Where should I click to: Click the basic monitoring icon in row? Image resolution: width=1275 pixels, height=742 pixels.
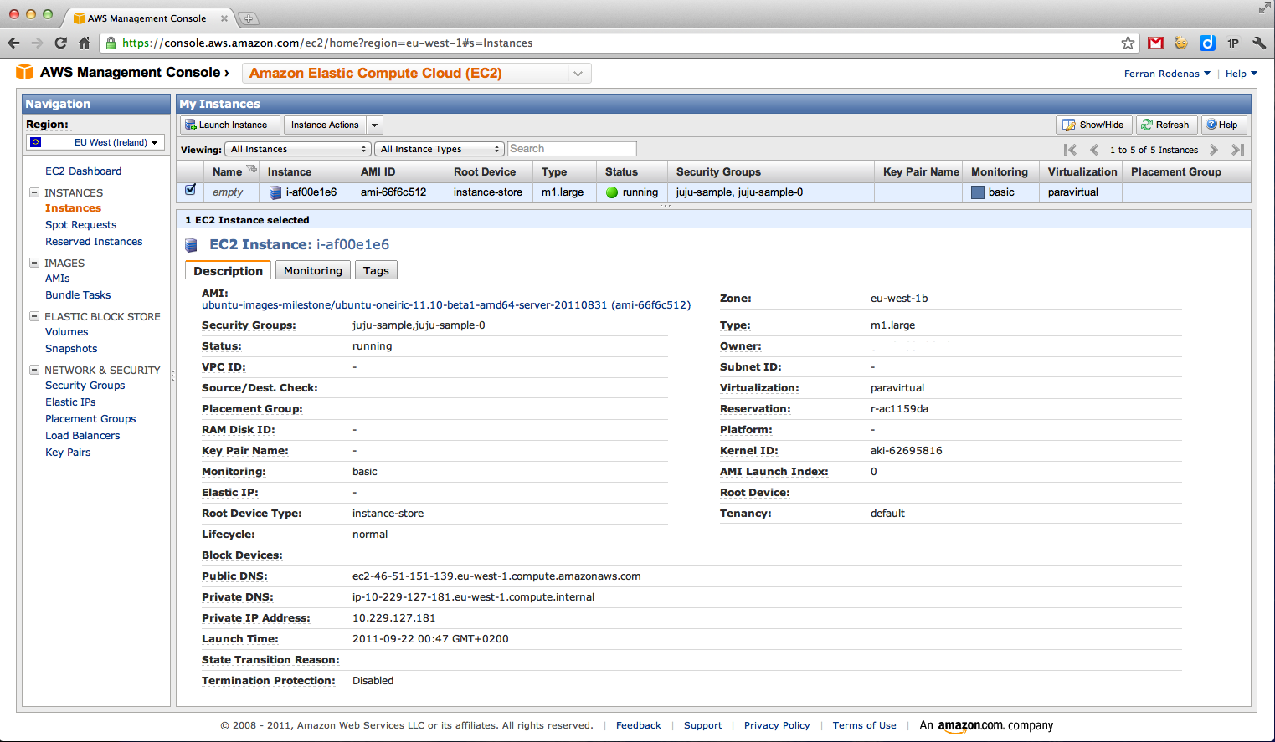(978, 192)
